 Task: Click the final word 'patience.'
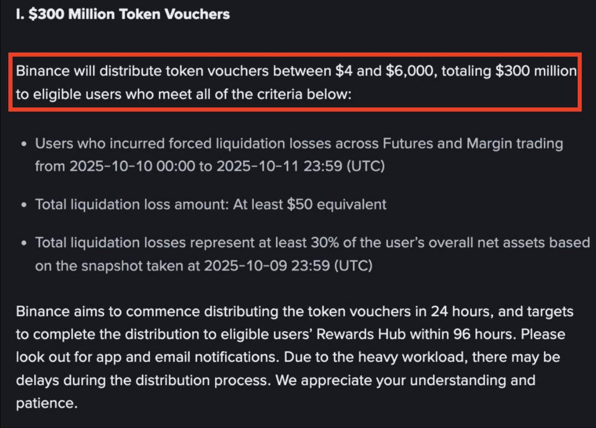(46, 403)
